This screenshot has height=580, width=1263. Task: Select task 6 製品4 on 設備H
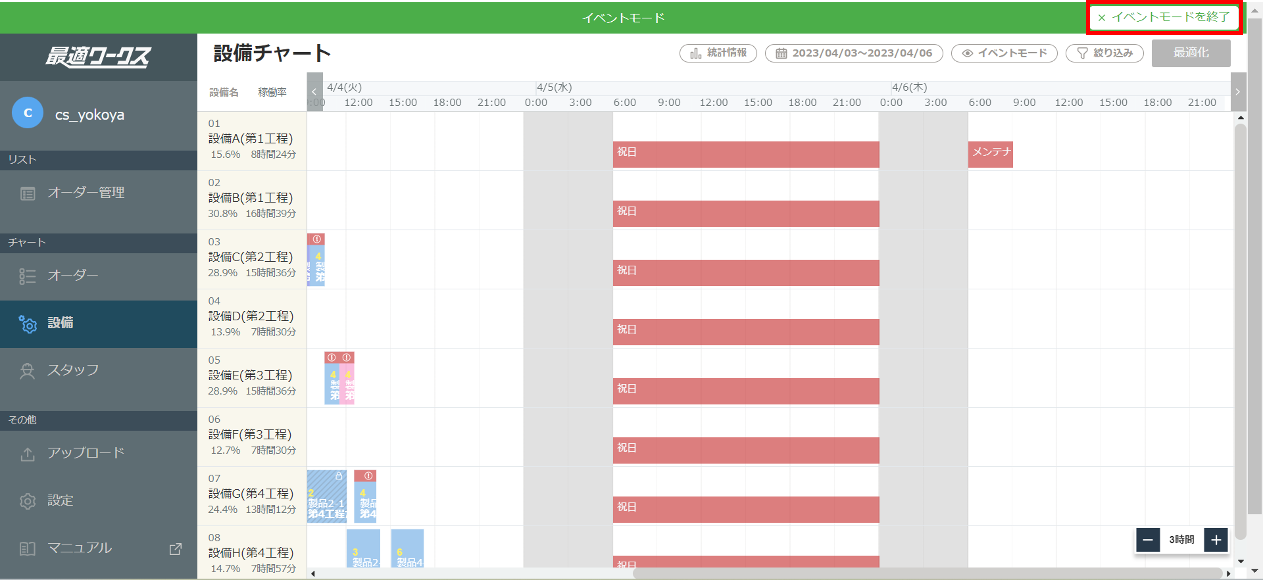(x=407, y=549)
